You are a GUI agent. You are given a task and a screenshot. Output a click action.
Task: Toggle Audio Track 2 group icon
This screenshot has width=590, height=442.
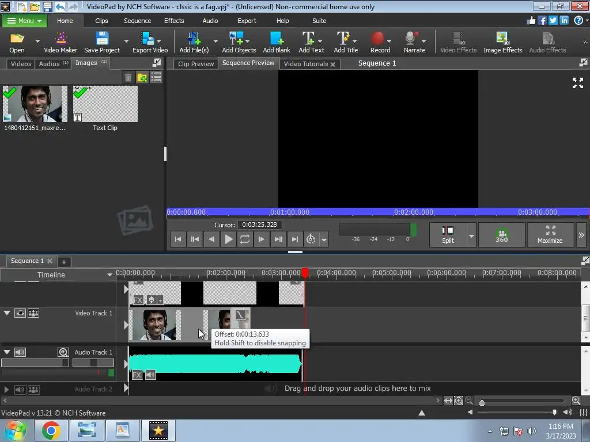click(33, 390)
